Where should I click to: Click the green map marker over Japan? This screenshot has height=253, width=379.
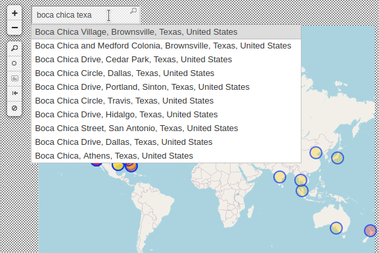338,158
